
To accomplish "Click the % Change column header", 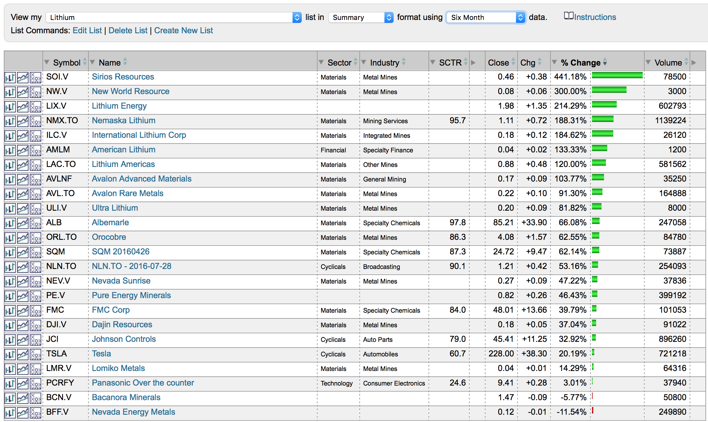I will click(580, 63).
